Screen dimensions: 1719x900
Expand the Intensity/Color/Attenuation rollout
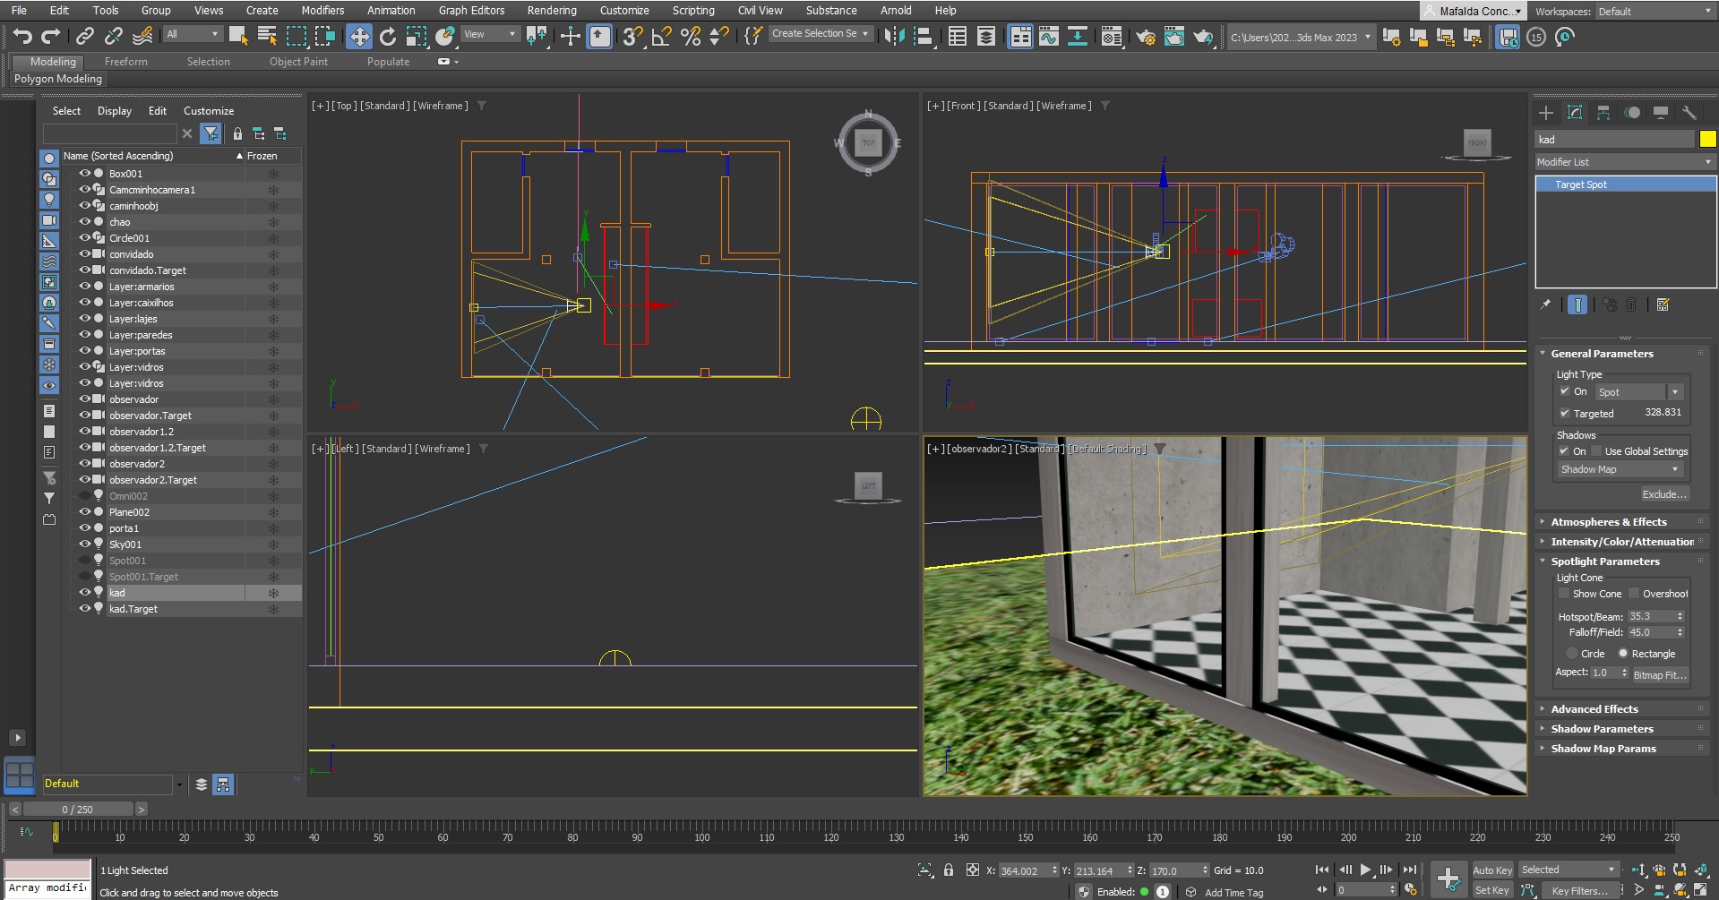click(1621, 542)
